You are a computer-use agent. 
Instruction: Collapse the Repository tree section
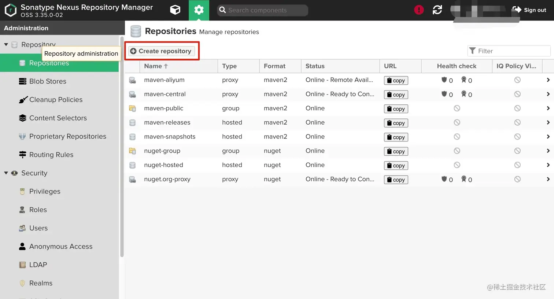coord(6,44)
